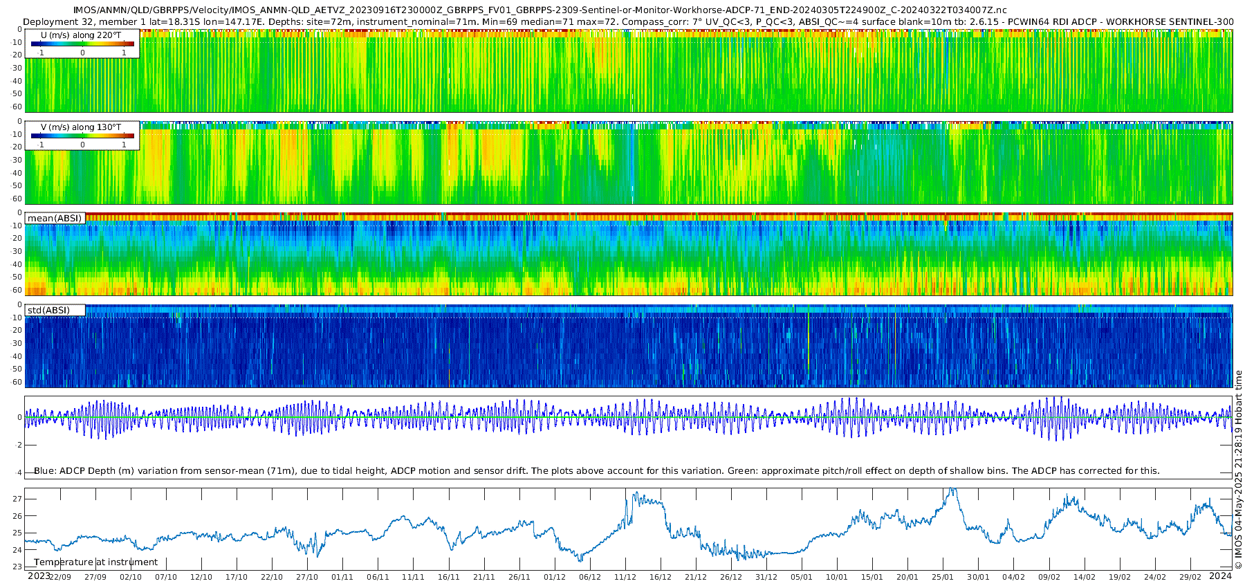The height and width of the screenshot is (588, 1245).
Task: Click the 'Temperature at instrument' label
Action: click(96, 562)
